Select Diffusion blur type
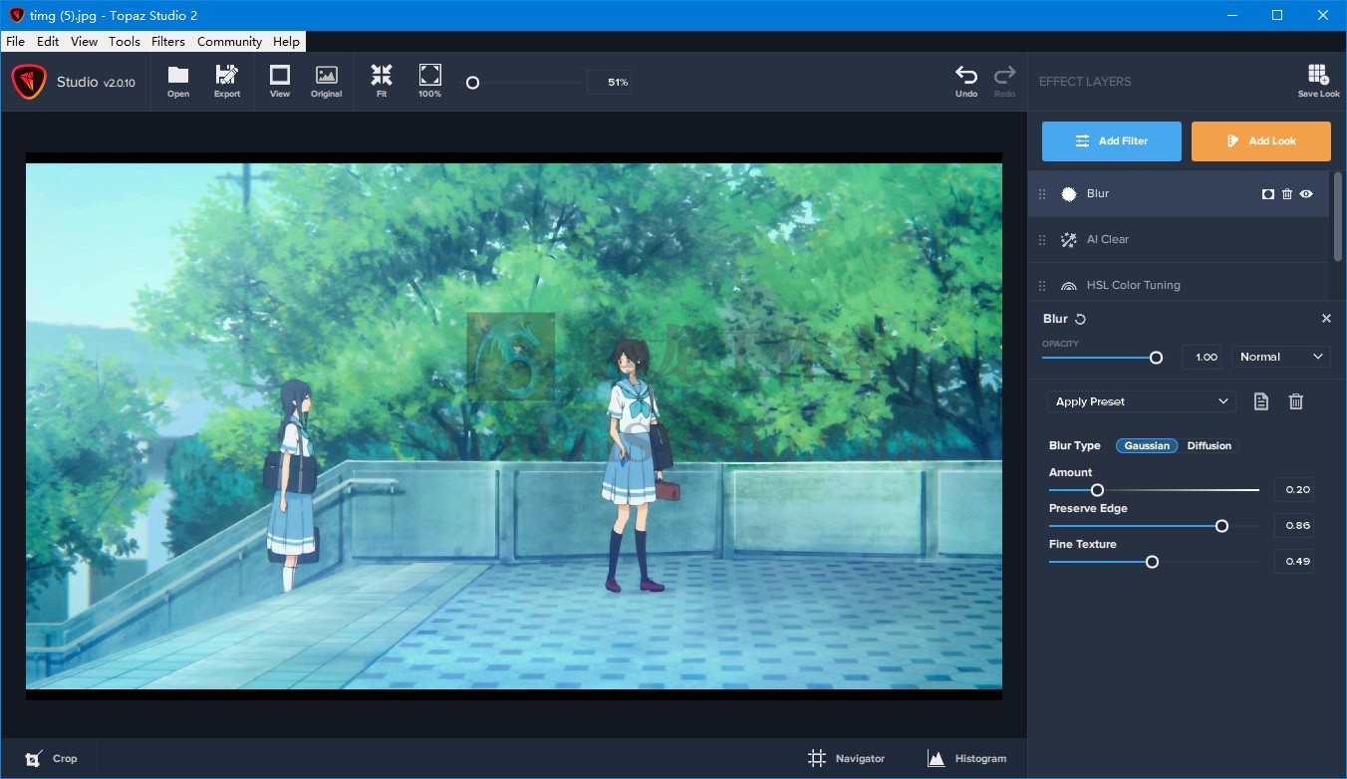Image resolution: width=1347 pixels, height=779 pixels. (1210, 445)
